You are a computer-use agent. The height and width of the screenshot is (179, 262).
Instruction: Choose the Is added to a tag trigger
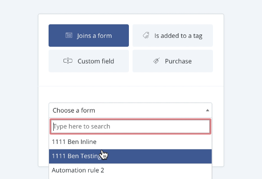coord(173,36)
